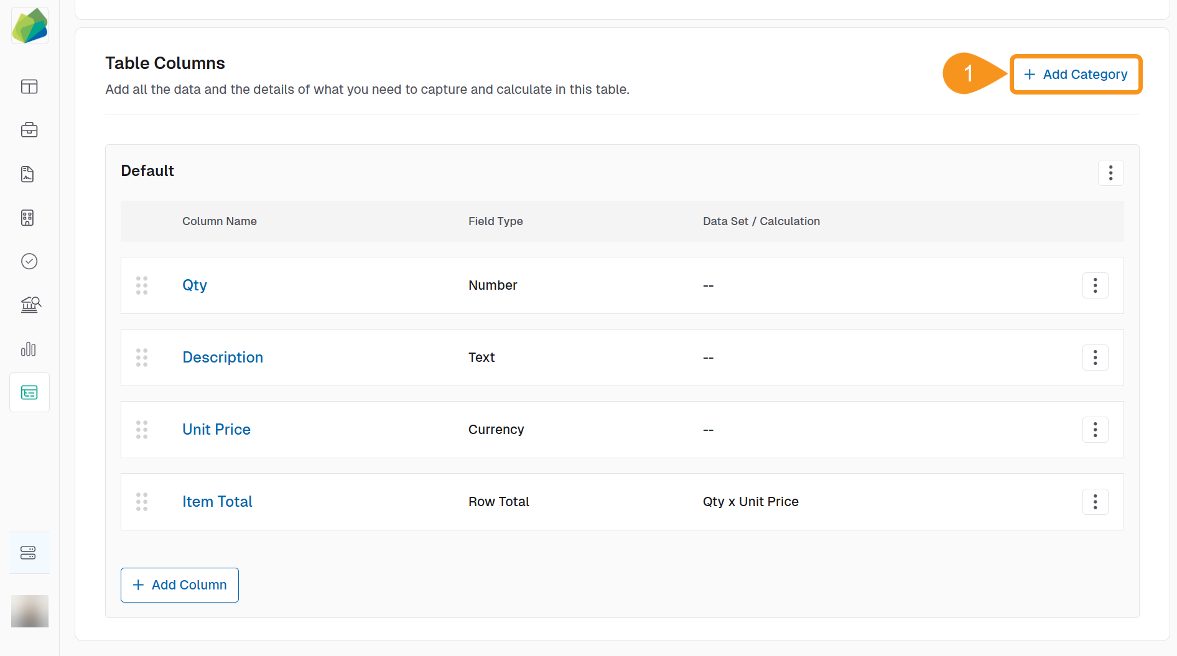1177x656 pixels.
Task: Click the Add Category button
Action: [1075, 74]
